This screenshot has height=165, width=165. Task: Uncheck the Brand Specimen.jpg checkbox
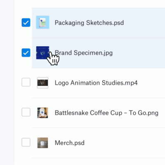click(x=26, y=53)
